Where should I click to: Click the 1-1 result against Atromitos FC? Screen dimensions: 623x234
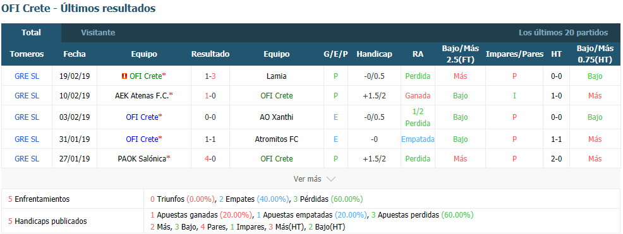(x=210, y=139)
